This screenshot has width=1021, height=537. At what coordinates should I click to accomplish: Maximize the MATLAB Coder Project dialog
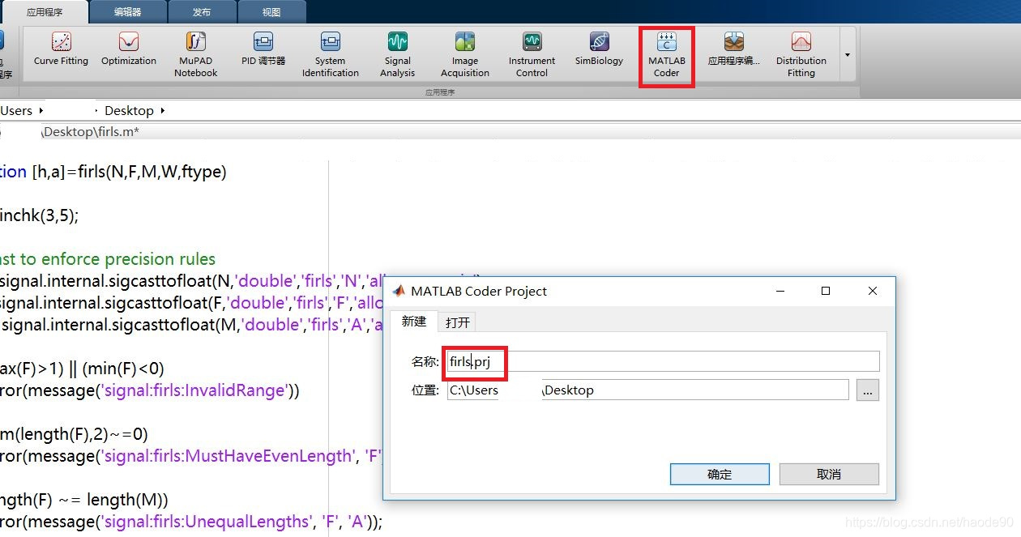coord(826,291)
